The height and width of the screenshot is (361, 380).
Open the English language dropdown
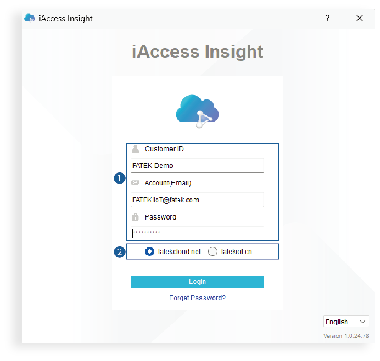click(346, 322)
